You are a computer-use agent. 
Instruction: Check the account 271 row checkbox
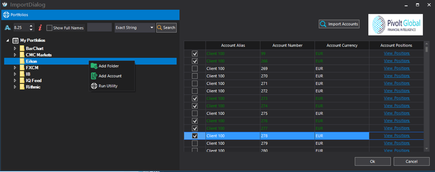(x=195, y=83)
